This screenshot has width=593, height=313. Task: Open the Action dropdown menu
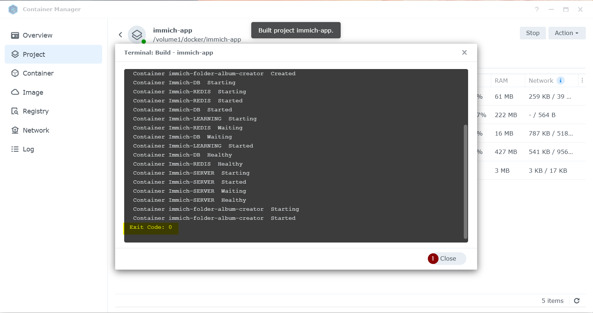(x=567, y=33)
